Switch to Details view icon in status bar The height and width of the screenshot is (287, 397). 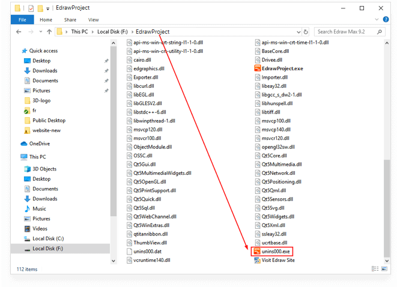(375, 268)
